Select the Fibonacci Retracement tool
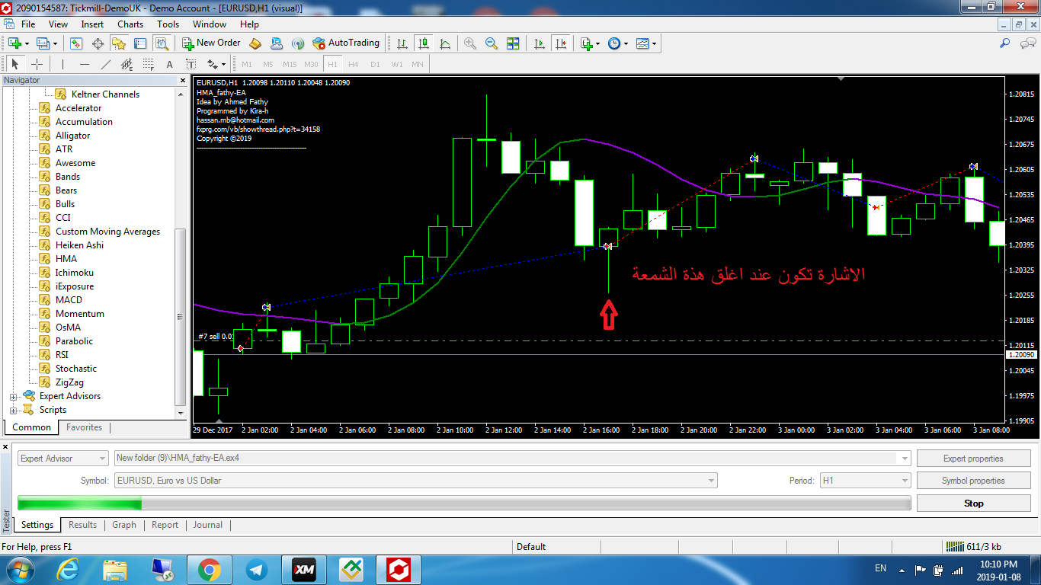Image resolution: width=1041 pixels, height=585 pixels. (149, 65)
